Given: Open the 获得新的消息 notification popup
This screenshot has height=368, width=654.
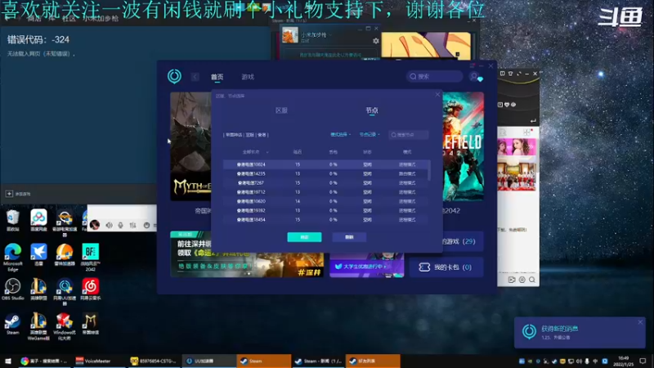Looking at the screenshot, I should point(580,332).
